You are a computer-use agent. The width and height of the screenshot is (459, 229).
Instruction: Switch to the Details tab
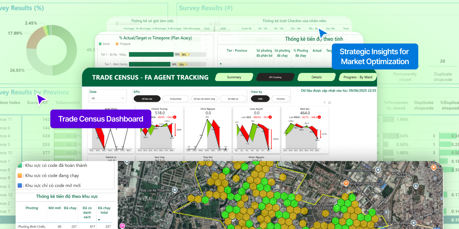[316, 77]
